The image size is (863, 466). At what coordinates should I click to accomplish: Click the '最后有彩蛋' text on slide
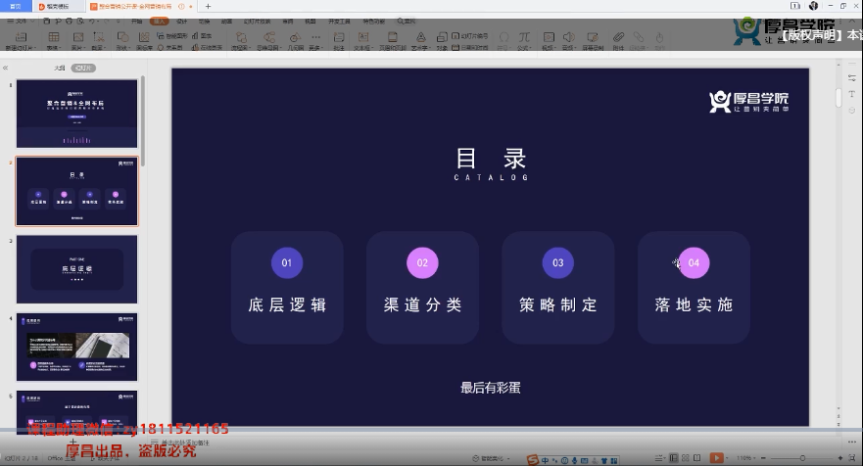pos(491,388)
